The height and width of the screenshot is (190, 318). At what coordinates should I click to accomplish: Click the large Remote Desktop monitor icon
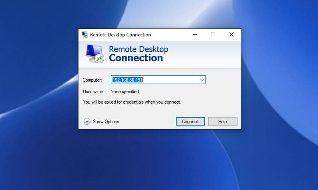click(95, 54)
